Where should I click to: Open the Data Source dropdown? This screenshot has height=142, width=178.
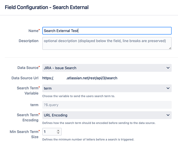[107, 68]
